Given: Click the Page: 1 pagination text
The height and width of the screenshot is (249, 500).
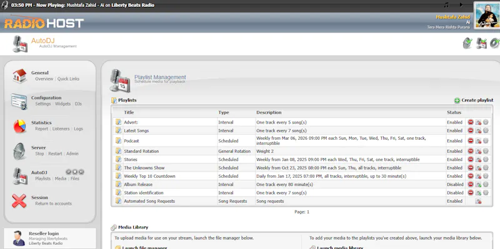Looking at the screenshot, I should click(302, 212).
